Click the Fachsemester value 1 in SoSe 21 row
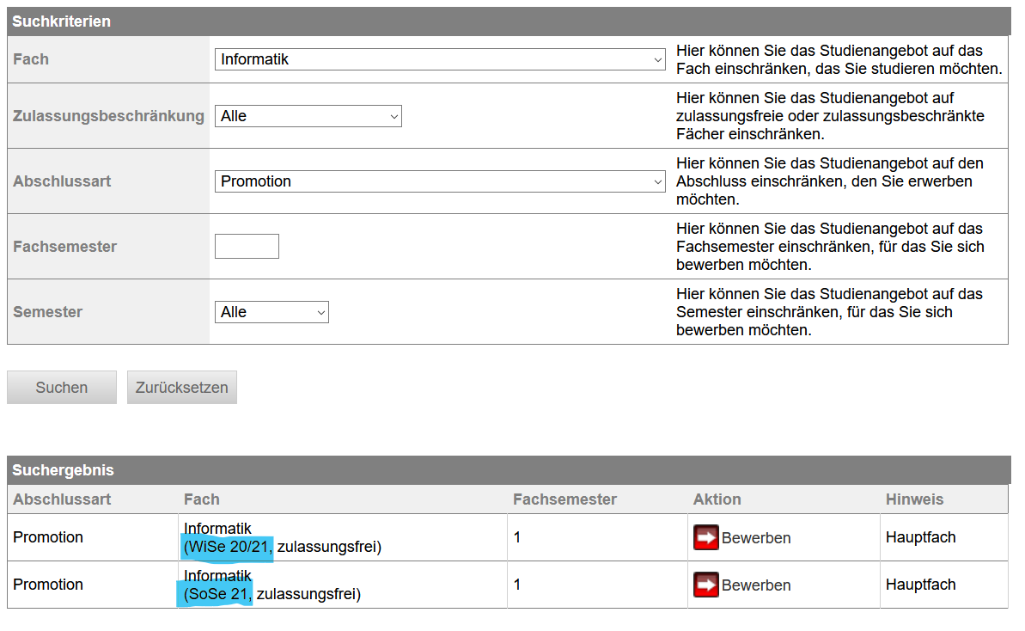1025x631 pixels. point(517,585)
